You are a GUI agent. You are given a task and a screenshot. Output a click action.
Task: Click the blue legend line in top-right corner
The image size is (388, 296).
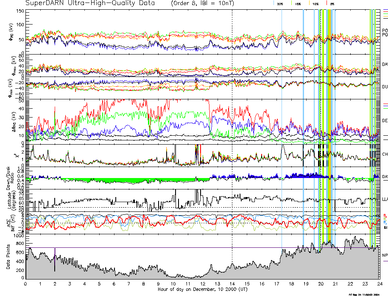[385, 10]
